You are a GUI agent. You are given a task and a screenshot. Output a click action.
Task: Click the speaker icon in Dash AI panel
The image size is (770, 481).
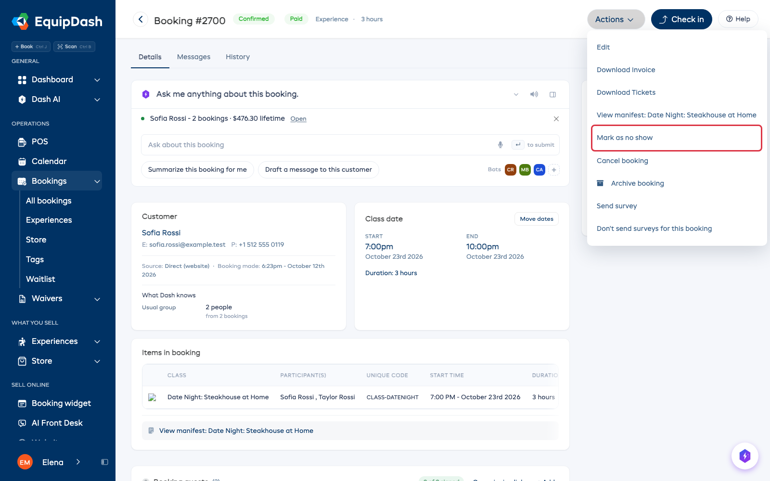click(x=534, y=94)
